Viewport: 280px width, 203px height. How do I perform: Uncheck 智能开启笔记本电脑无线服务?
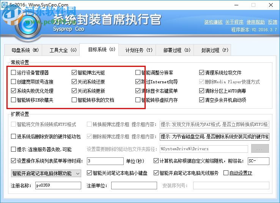[156, 173]
